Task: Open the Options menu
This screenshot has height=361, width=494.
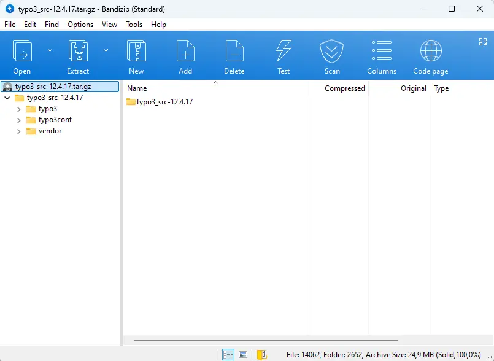Action: (x=80, y=25)
